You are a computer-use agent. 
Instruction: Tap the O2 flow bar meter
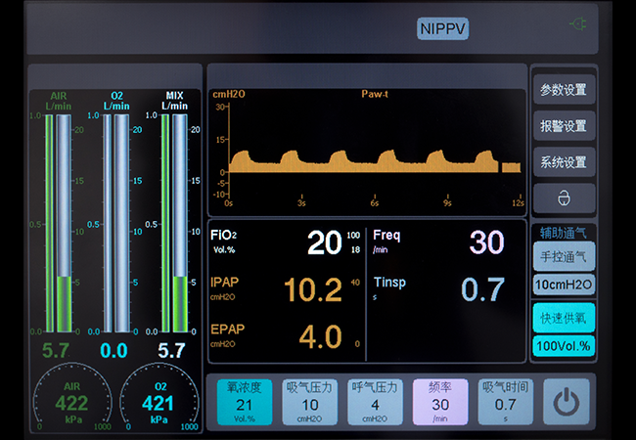coord(115,223)
